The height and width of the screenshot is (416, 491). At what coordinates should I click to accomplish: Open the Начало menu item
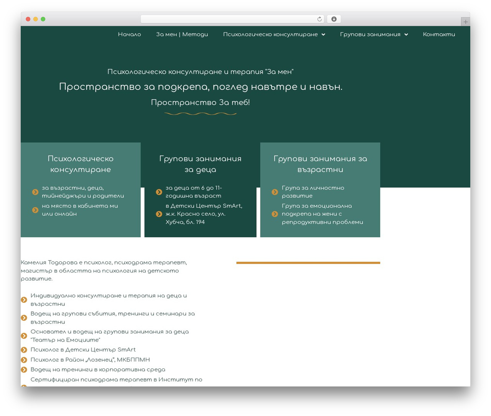tap(129, 34)
